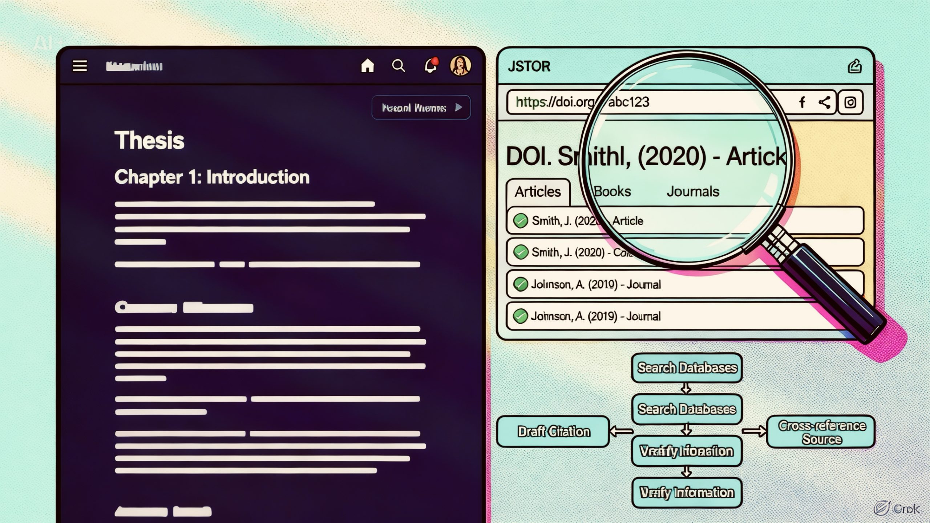The image size is (930, 523).
Task: Share the JSTOR page to Facebook
Action: (x=802, y=103)
